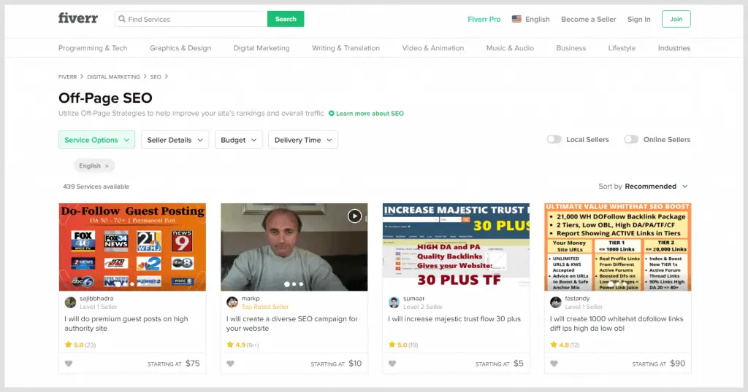Play the markp gig video

[x=354, y=216]
